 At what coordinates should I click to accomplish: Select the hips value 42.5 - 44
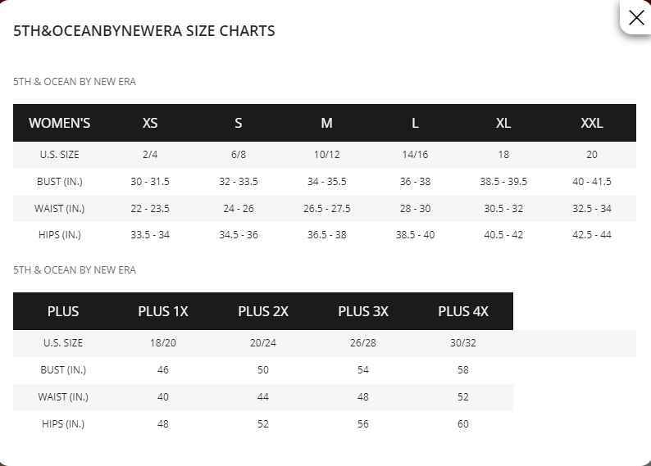(x=592, y=235)
